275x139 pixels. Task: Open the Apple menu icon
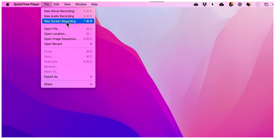pos(8,4)
